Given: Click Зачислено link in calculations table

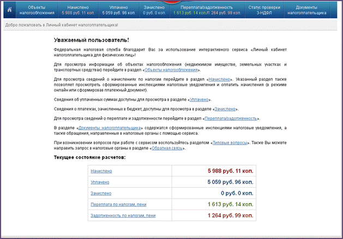Looking at the screenshot, I should point(101,194).
